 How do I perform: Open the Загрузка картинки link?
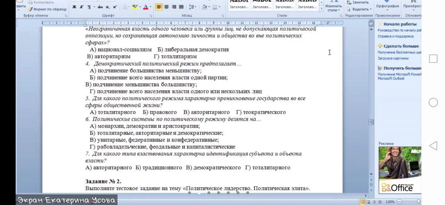(393, 58)
